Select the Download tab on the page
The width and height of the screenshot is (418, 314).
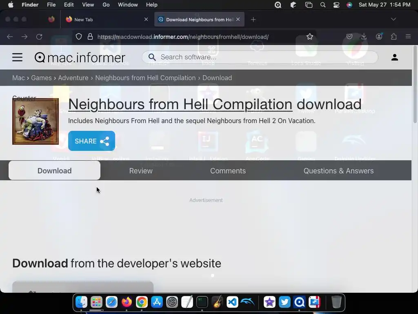(54, 170)
